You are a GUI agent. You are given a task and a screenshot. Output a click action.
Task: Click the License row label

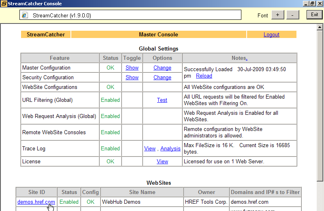tap(31, 162)
